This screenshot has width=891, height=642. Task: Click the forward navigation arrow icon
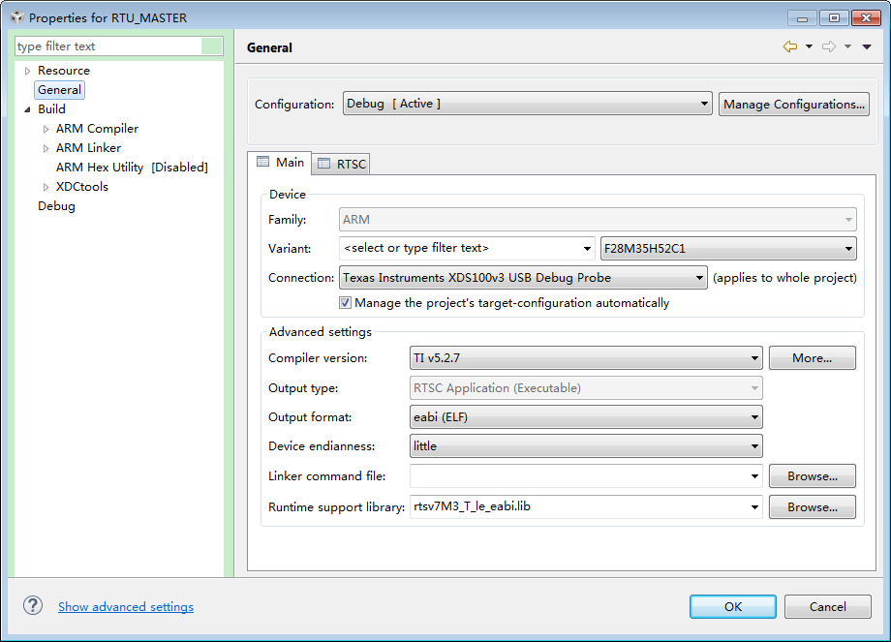[x=829, y=46]
